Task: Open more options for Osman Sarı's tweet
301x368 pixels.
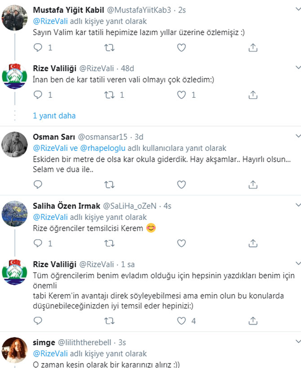Action: 297,136
